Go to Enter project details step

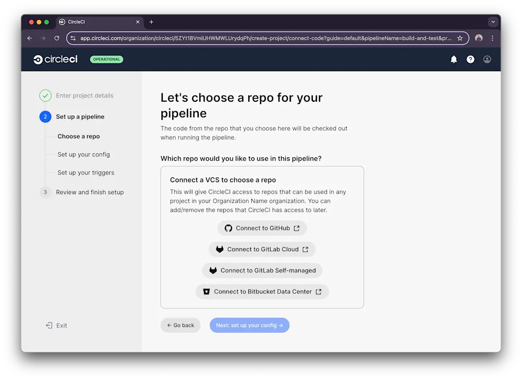[x=84, y=96]
